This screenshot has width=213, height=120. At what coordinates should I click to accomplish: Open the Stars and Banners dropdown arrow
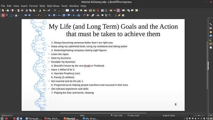click(x=76, y=15)
